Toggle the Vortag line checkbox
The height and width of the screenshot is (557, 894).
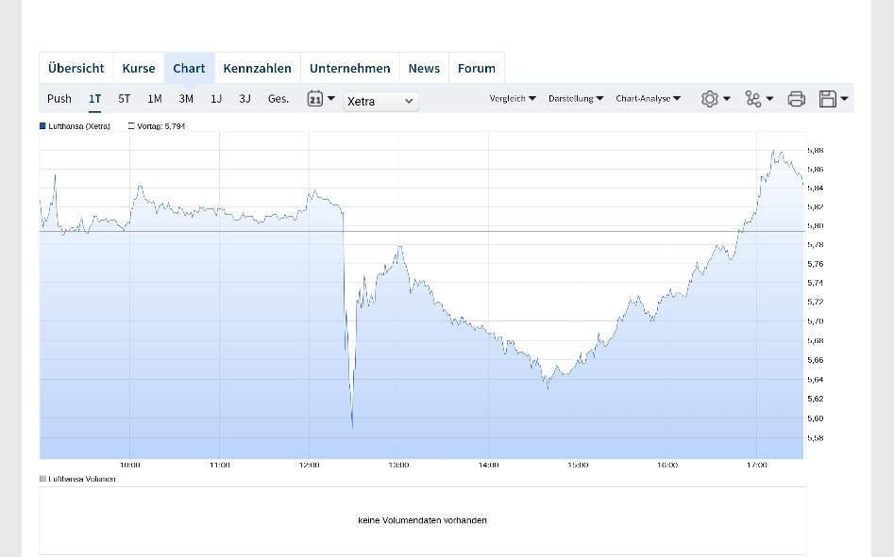tap(131, 126)
